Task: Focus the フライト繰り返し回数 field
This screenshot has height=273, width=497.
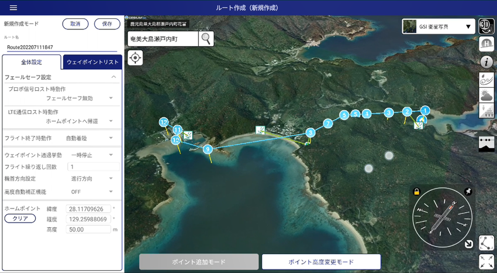Action: (93, 166)
